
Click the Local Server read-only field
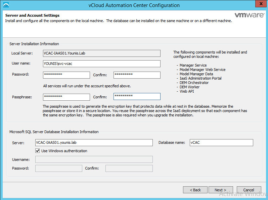[x=101, y=53]
